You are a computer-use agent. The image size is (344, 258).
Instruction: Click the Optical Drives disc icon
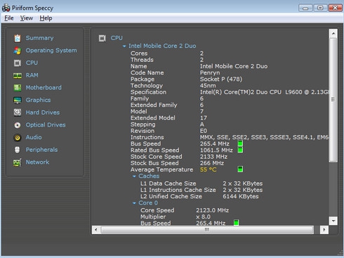18,125
